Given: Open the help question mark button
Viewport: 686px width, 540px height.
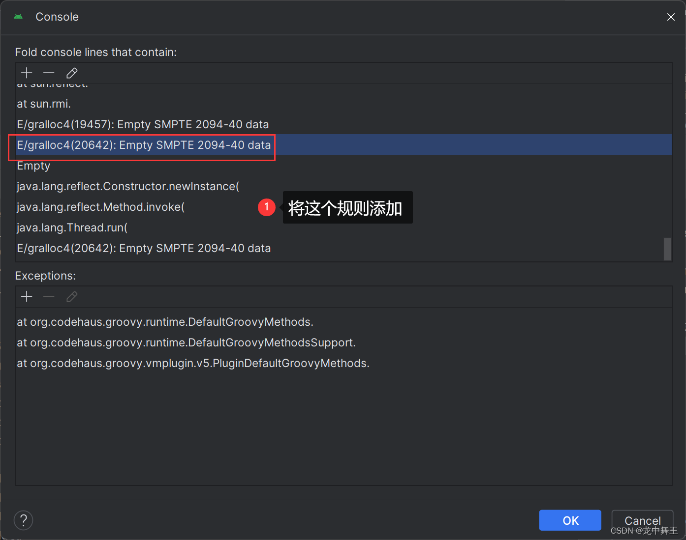Looking at the screenshot, I should pos(24,520).
